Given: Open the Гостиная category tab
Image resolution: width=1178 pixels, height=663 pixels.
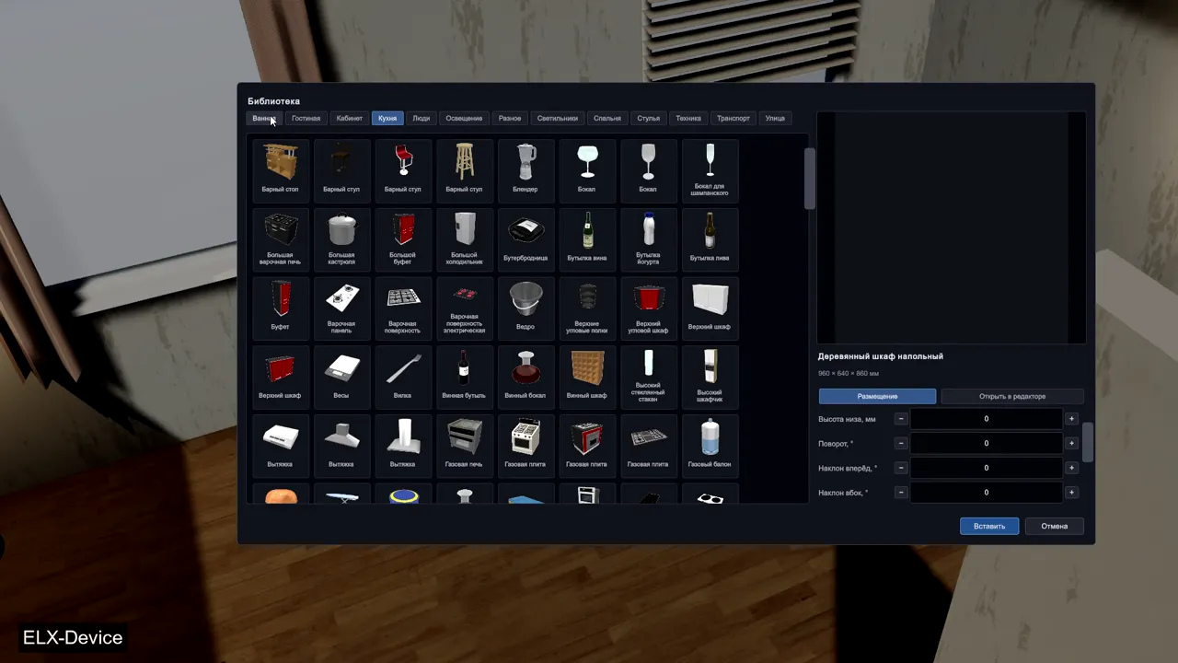Looking at the screenshot, I should click(306, 118).
